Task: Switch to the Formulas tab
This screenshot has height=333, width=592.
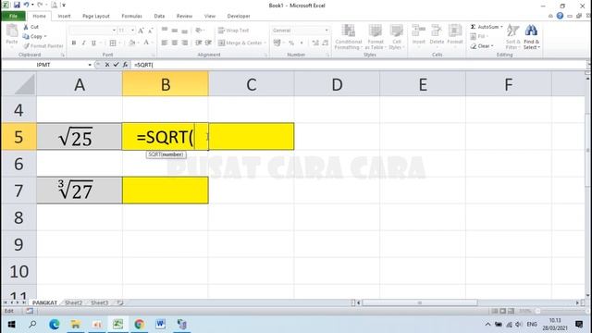Action: (131, 16)
